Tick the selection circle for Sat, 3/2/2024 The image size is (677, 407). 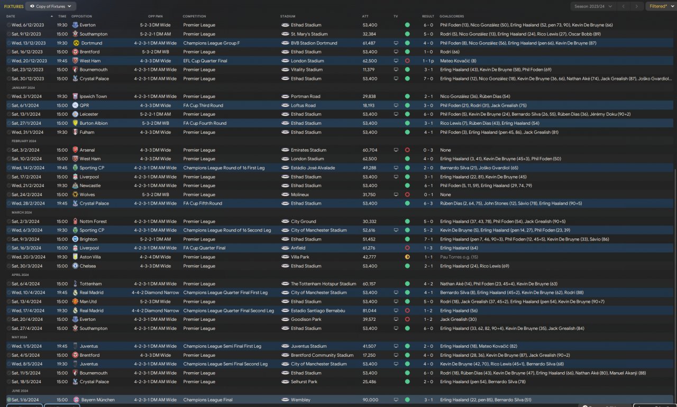pyautogui.click(x=8, y=150)
